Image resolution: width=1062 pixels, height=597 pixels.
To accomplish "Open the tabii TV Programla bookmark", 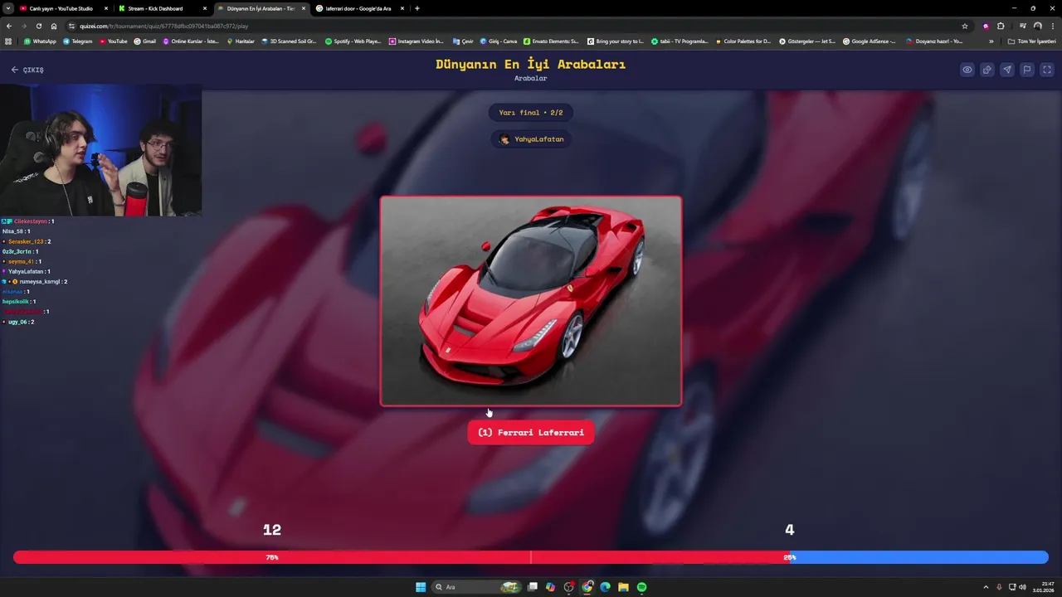I will 680,41.
